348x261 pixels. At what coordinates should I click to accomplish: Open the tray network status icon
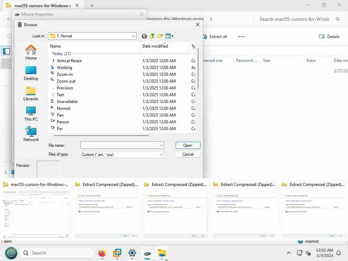pos(300,253)
